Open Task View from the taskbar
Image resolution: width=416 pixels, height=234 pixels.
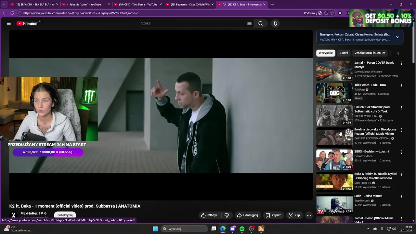pos(214,229)
